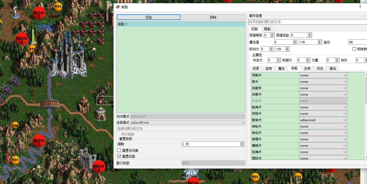This screenshot has height=184, width=367.
Task: Click the 周期 days spin box
Action: [213, 144]
